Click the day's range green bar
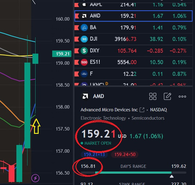195x185 pixels. pos(133,173)
